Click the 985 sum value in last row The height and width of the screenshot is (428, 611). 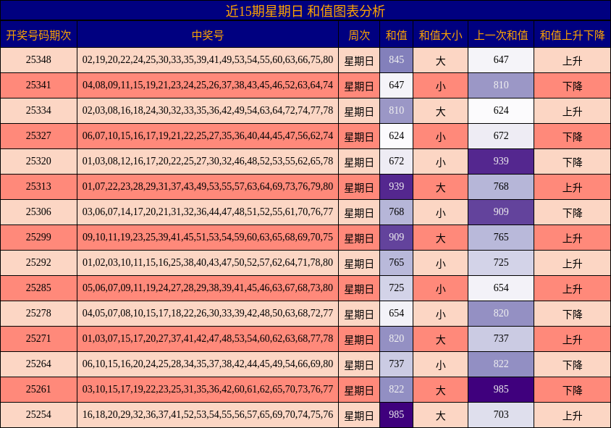[x=396, y=414]
